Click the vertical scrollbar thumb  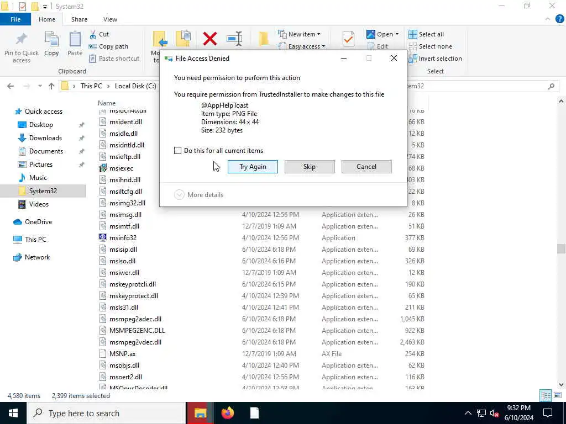click(x=561, y=249)
